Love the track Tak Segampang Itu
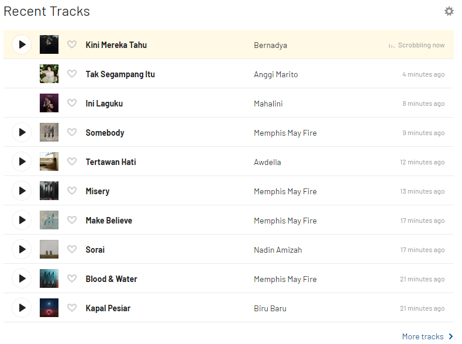 (x=72, y=74)
